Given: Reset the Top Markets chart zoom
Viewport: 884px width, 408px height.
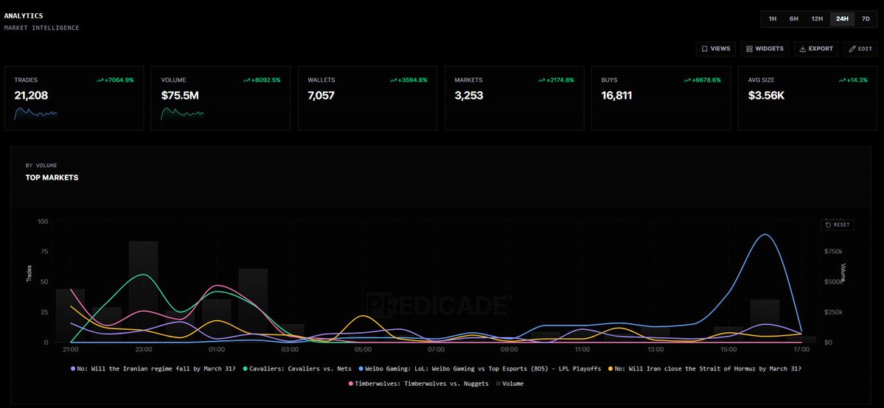Looking at the screenshot, I should [x=838, y=225].
